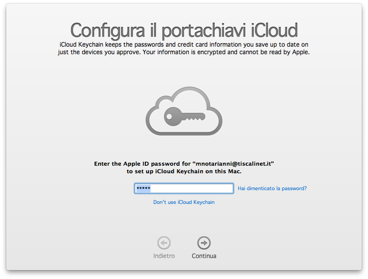The height and width of the screenshot is (279, 368).
Task: Open the "Hai dimenticato la password?" link
Action: pos(272,188)
